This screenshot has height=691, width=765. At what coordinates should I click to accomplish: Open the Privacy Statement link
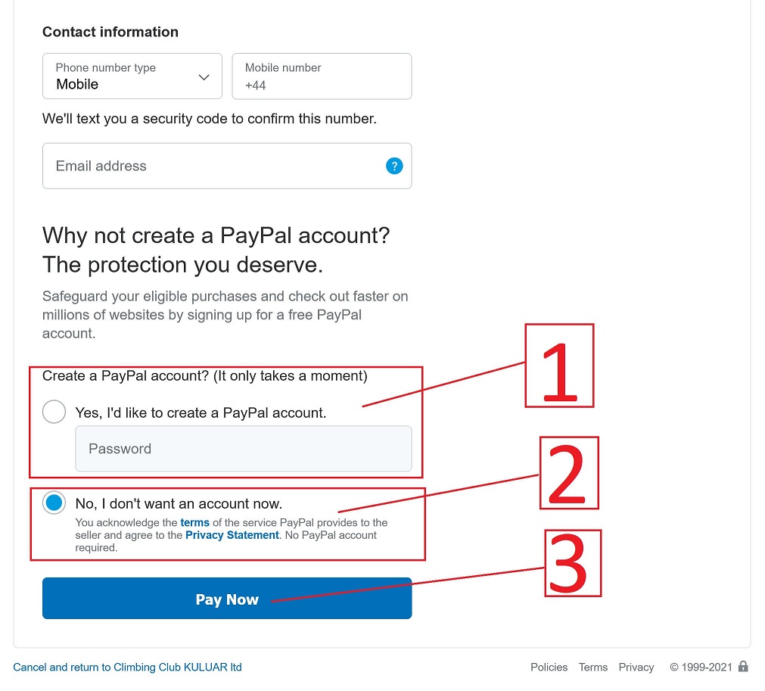pos(232,535)
